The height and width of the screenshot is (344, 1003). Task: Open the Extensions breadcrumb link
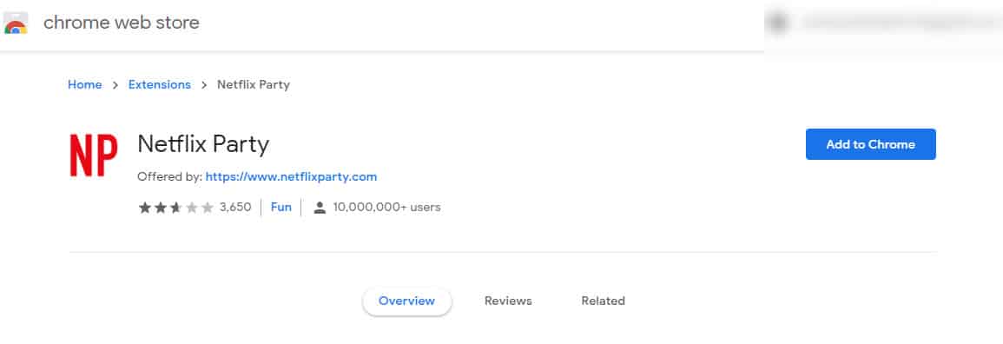coord(160,84)
